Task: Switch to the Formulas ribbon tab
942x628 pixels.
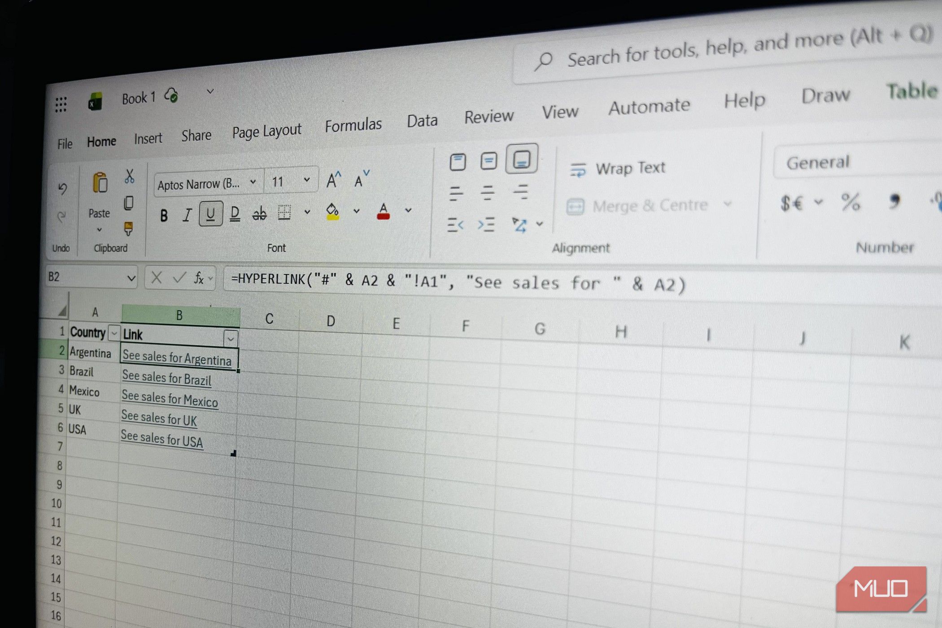Action: [353, 124]
